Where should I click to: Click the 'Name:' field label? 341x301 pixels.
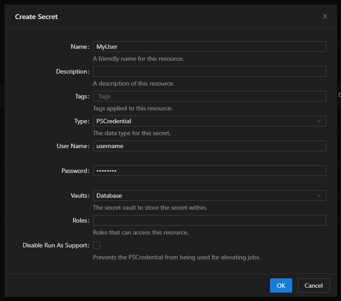79,47
